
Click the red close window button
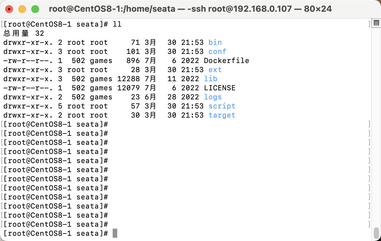9,9
